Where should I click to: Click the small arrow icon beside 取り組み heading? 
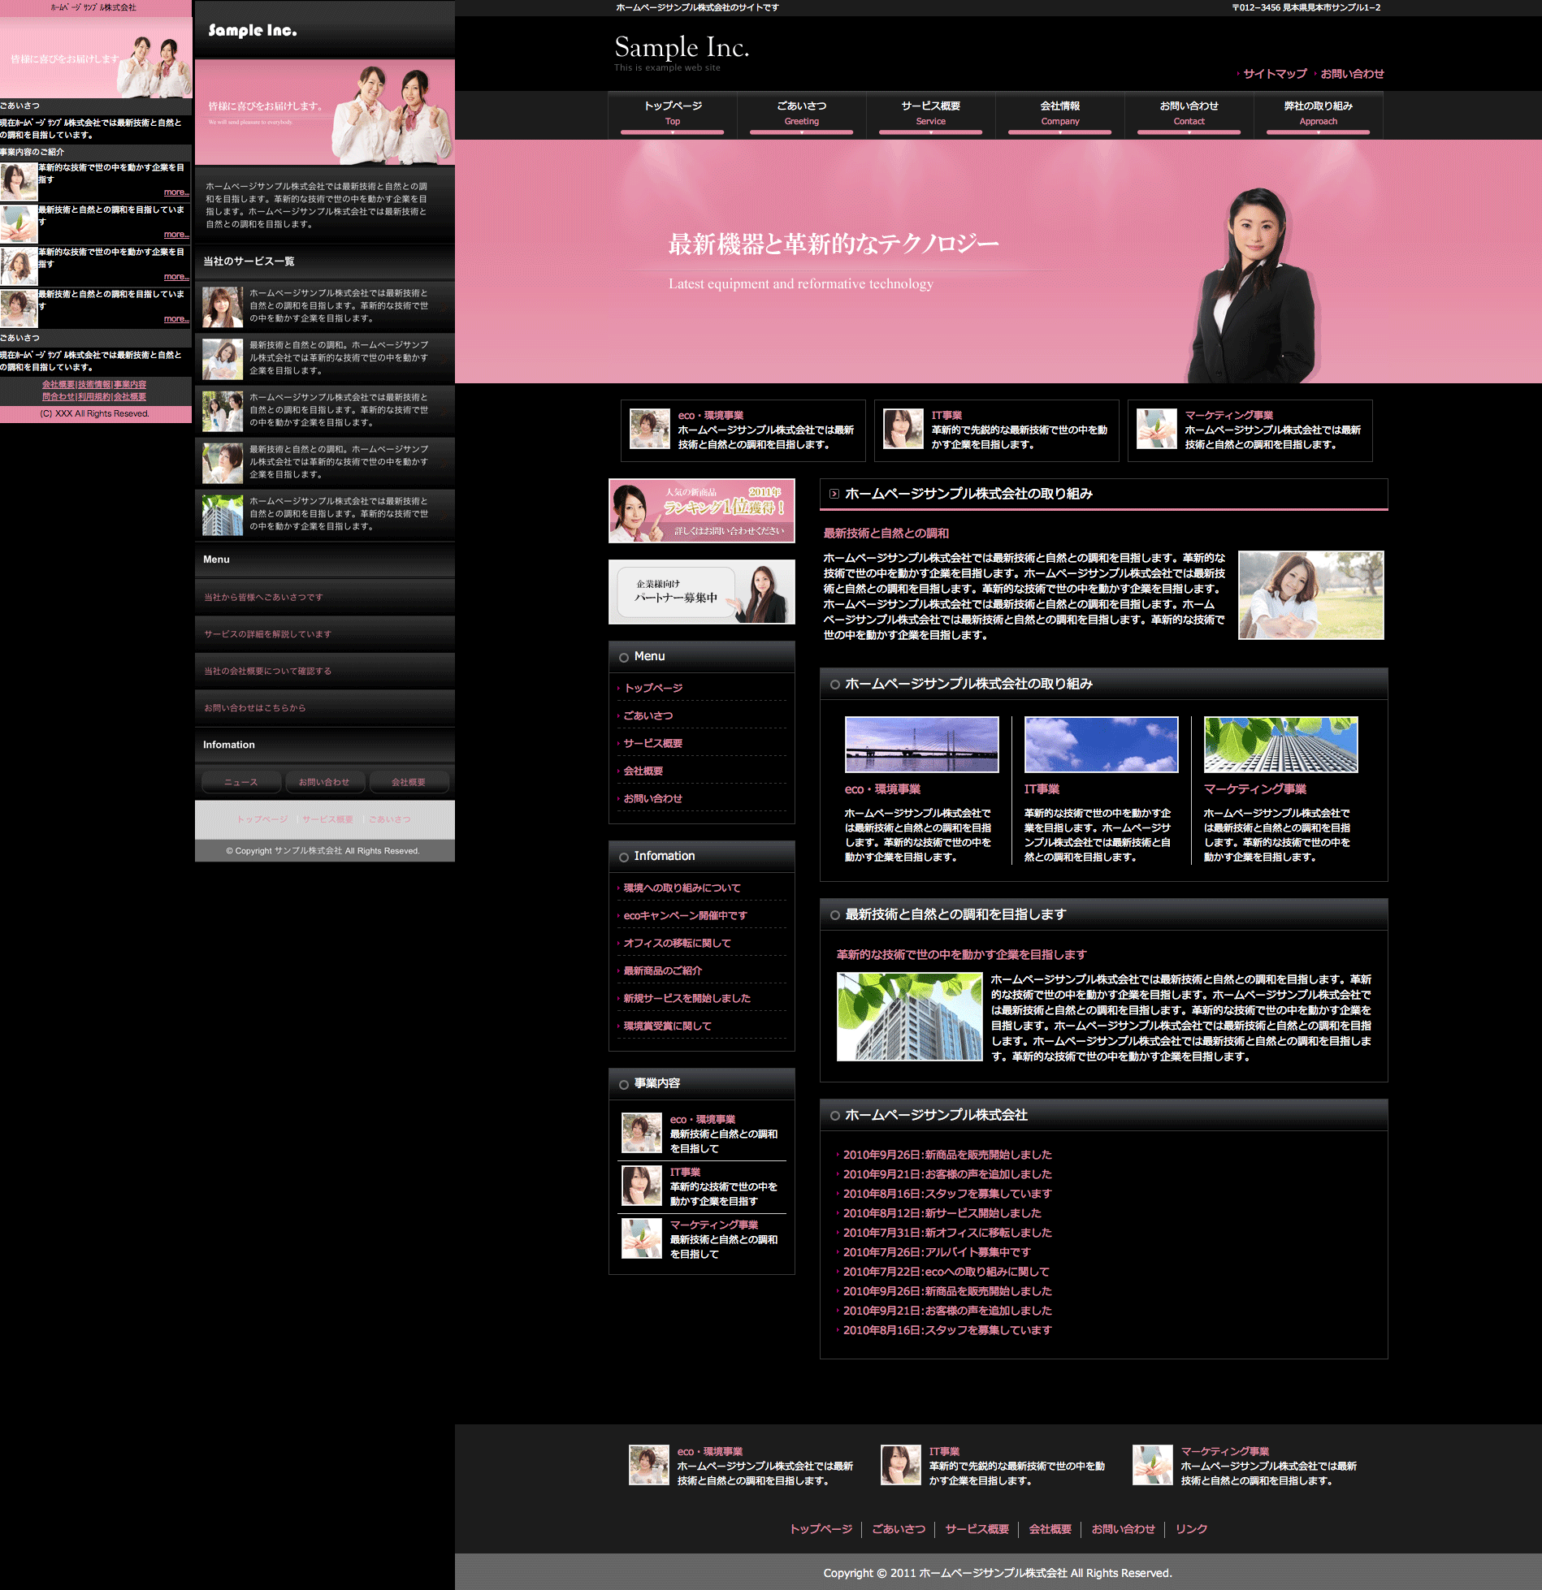(x=834, y=494)
